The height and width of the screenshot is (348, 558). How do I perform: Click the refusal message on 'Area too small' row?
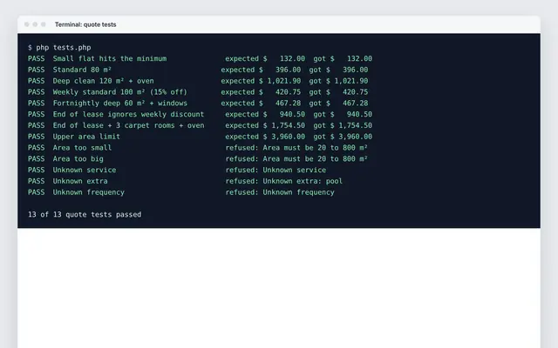296,148
